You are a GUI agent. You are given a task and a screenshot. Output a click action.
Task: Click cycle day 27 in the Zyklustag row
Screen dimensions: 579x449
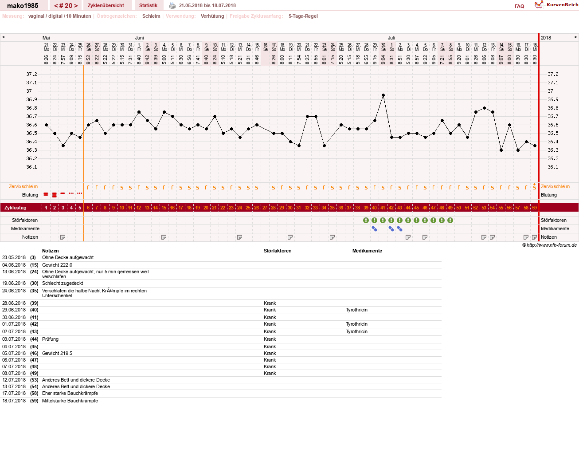[265, 208]
